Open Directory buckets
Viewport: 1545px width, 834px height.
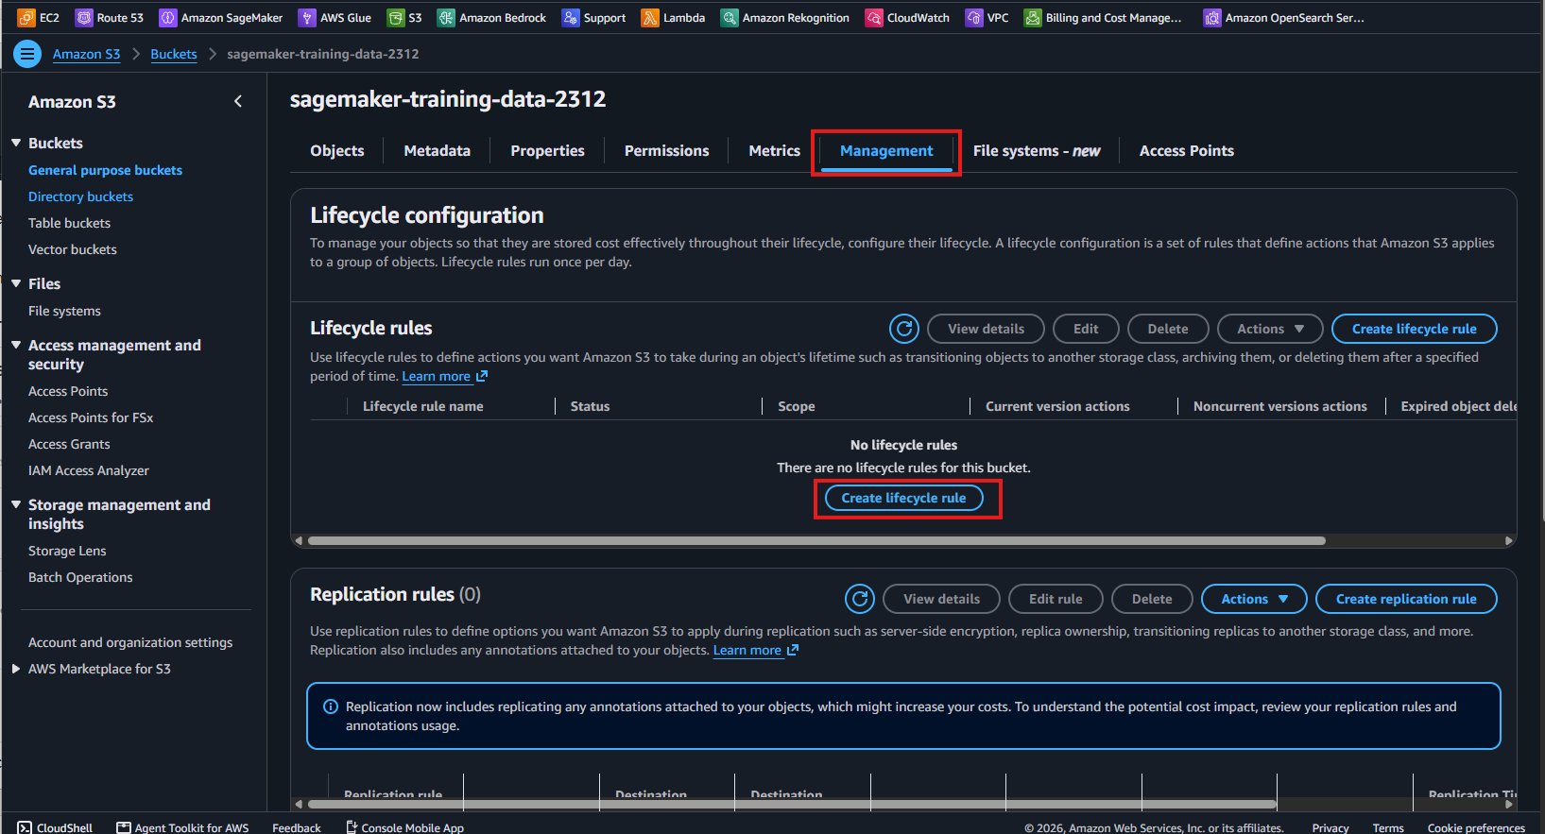pos(80,196)
